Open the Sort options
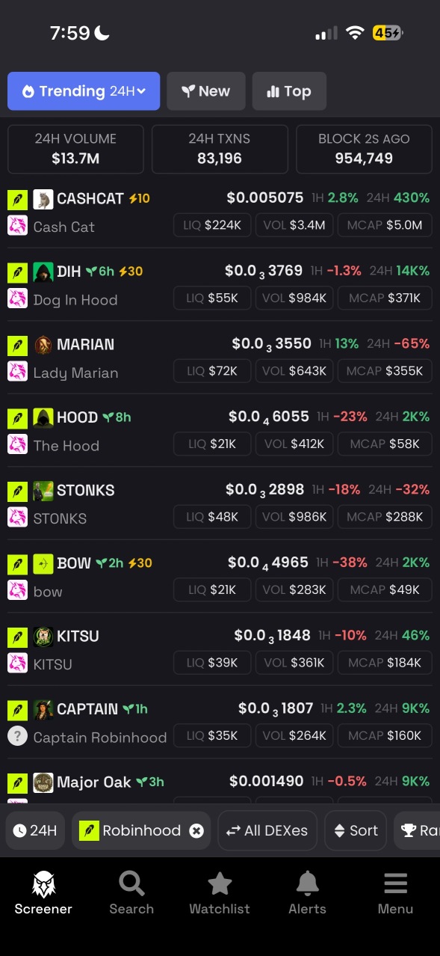The height and width of the screenshot is (956, 440). click(x=356, y=830)
